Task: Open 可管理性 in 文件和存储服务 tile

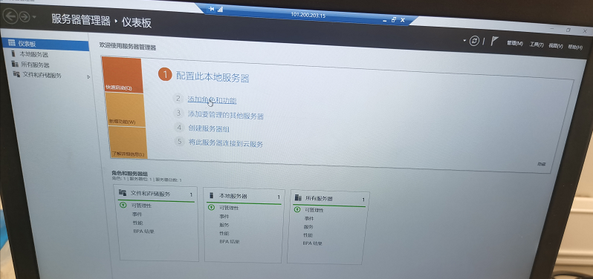Action: point(141,206)
